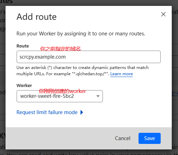178x155 pixels.
Task: Open the Learn more link
Action: coord(122,74)
